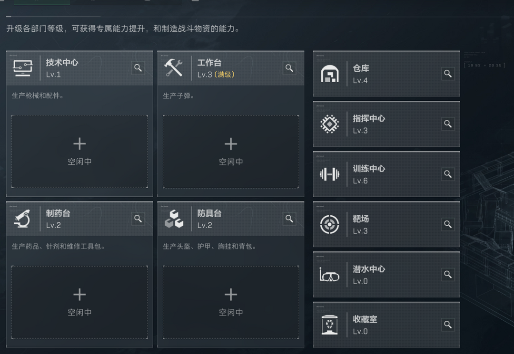Click the 潜水中心 magnifier inspect button
The height and width of the screenshot is (354, 514).
(x=447, y=275)
